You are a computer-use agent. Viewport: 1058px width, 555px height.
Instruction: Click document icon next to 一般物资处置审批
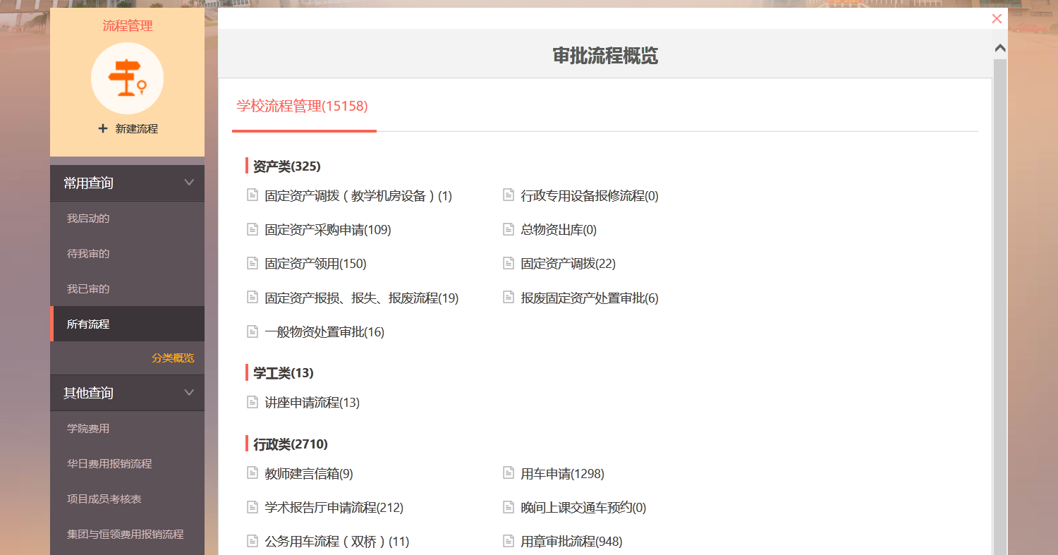point(253,331)
